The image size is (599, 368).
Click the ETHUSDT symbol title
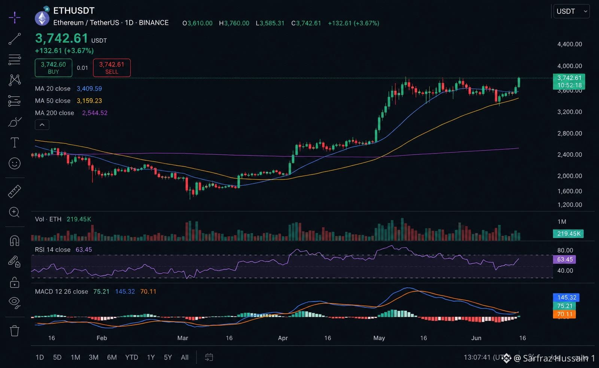click(74, 11)
